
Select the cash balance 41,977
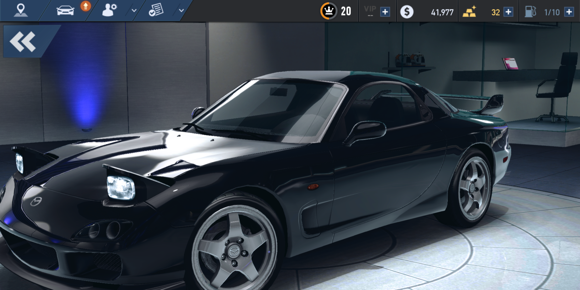click(442, 12)
